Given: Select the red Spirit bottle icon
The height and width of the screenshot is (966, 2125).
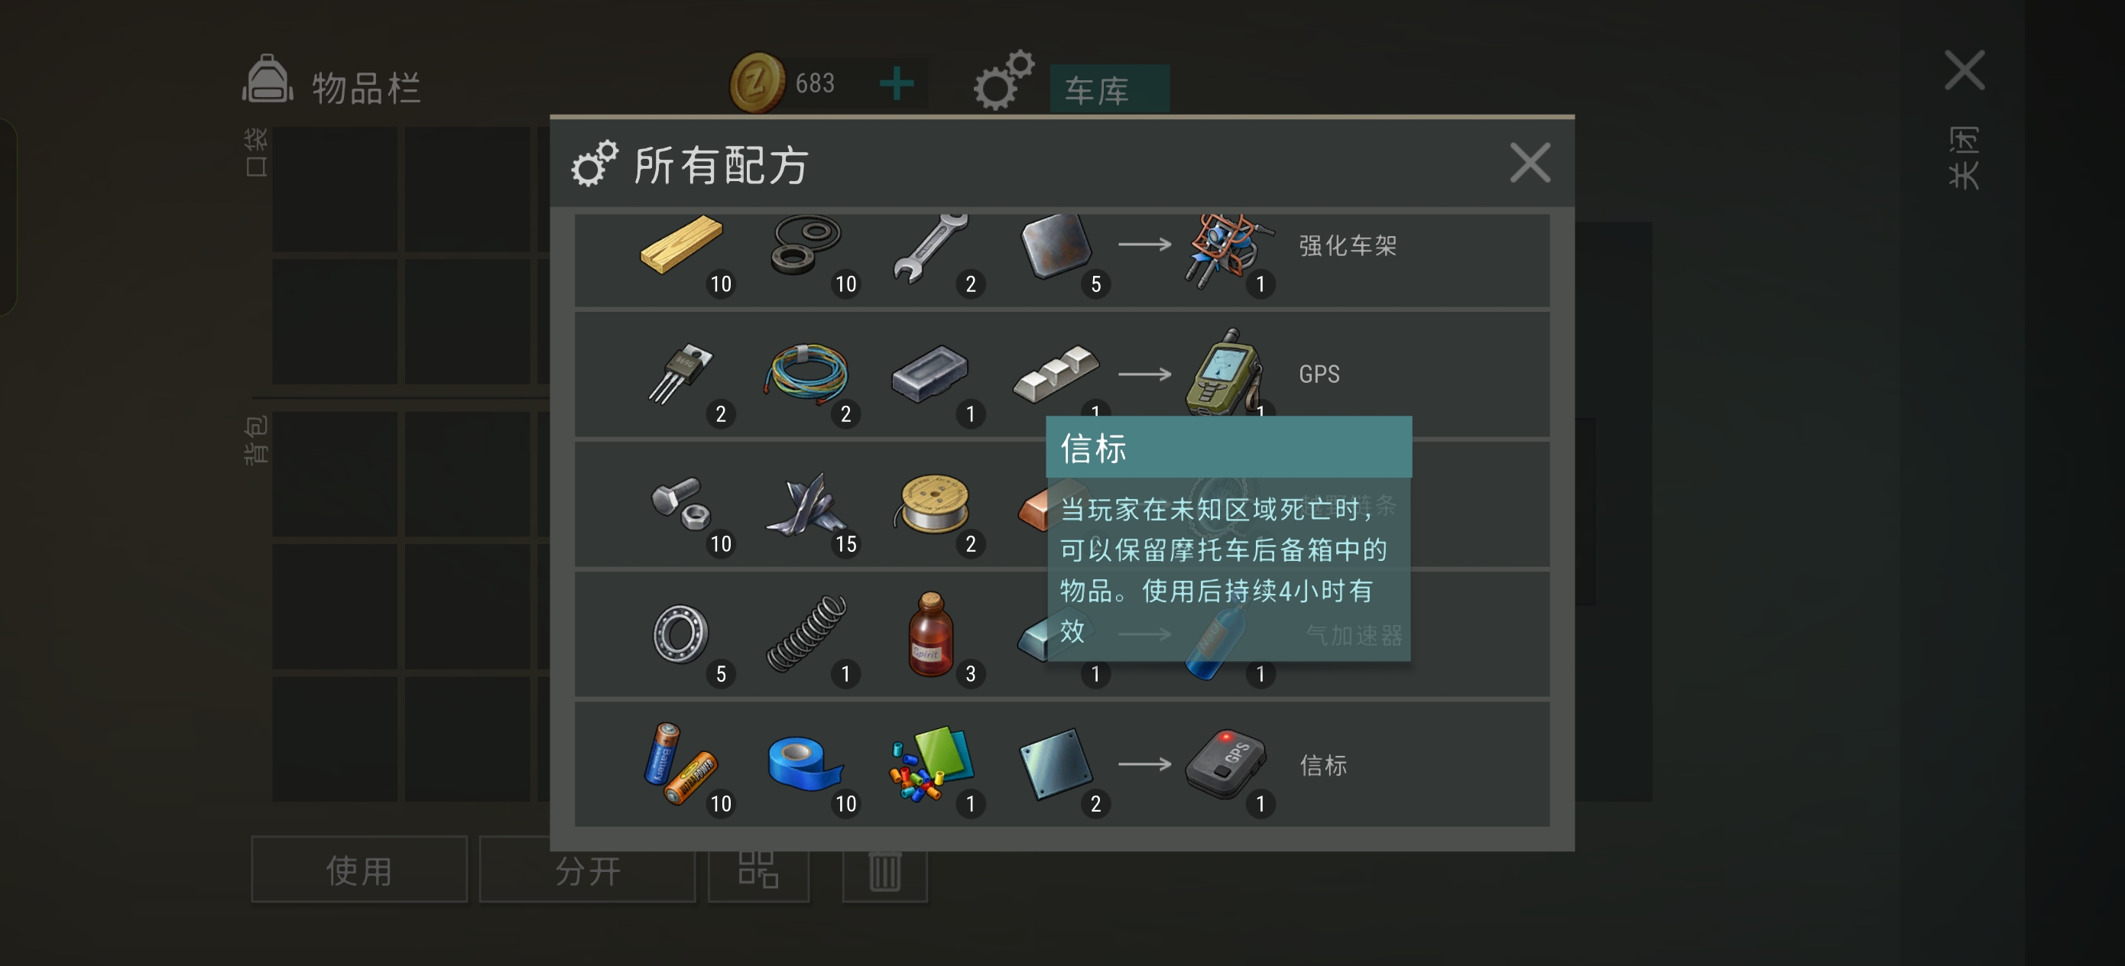Looking at the screenshot, I should 930,634.
